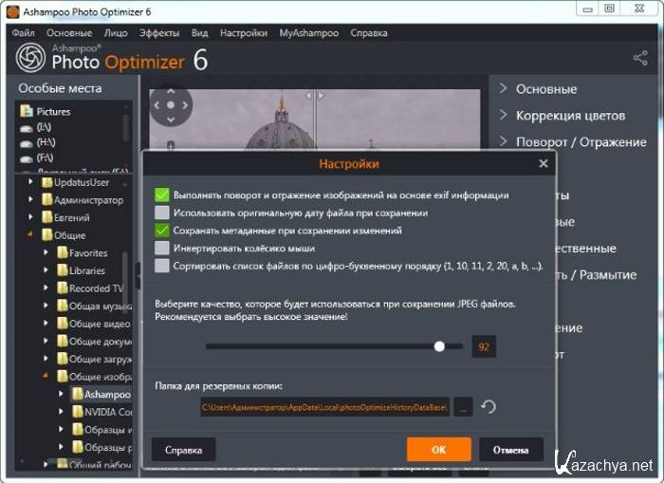Click the share icon in header

640,59
